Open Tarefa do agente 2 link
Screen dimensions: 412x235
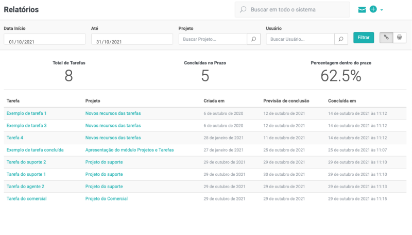[25, 187]
